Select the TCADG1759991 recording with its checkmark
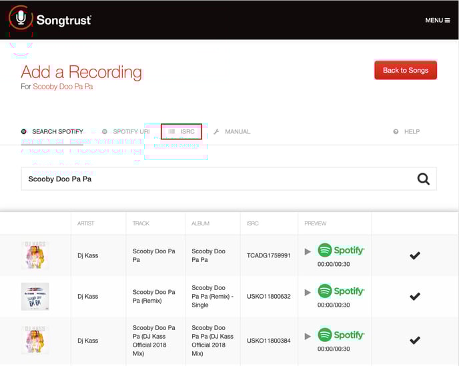 [415, 255]
